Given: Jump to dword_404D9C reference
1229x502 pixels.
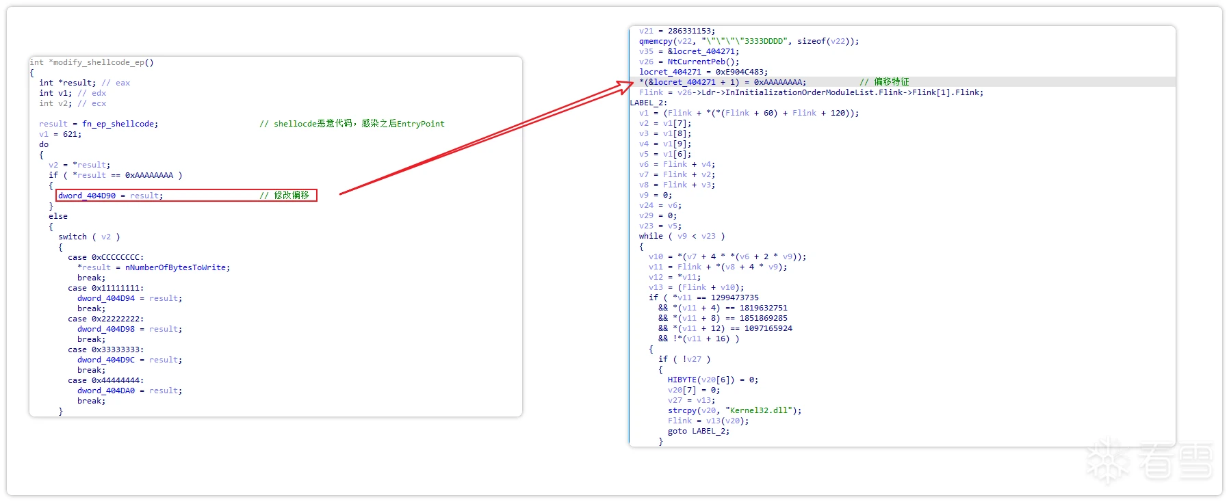Looking at the screenshot, I should click(106, 360).
